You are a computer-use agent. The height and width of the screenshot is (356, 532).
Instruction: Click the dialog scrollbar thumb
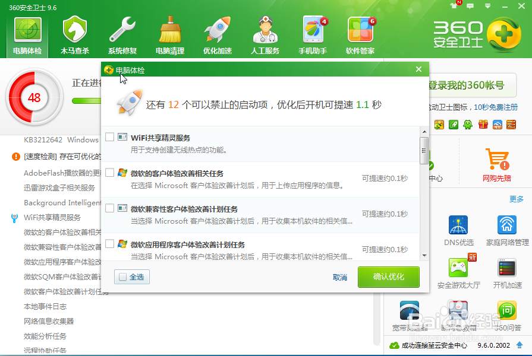pyautogui.click(x=424, y=151)
